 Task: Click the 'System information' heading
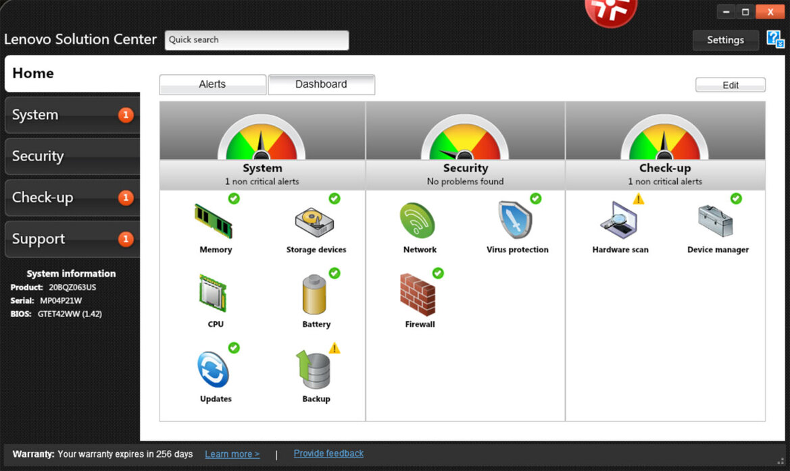coord(71,274)
